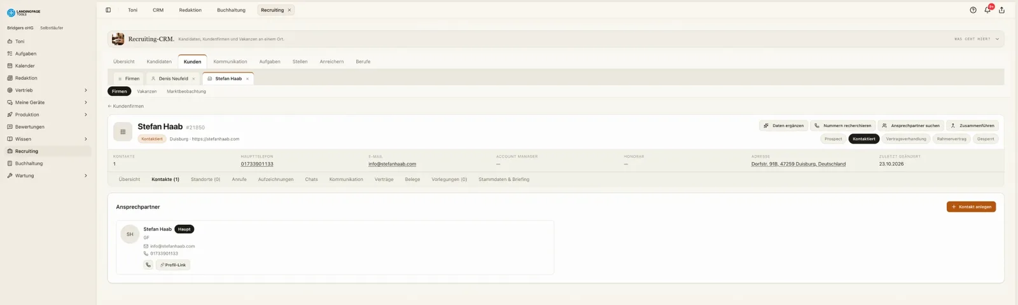Image resolution: width=1018 pixels, height=305 pixels.
Task: Click the Nummern recherchieren button
Action: [842, 126]
